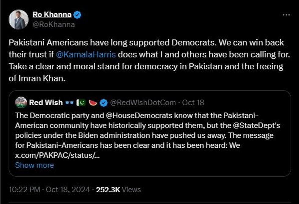Open the @RedWishDotCom handle
The image size is (299, 204).
(x=142, y=103)
